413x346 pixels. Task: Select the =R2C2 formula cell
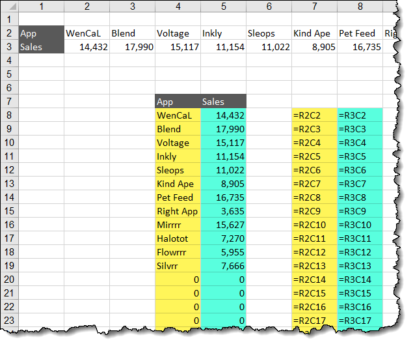(x=314, y=115)
